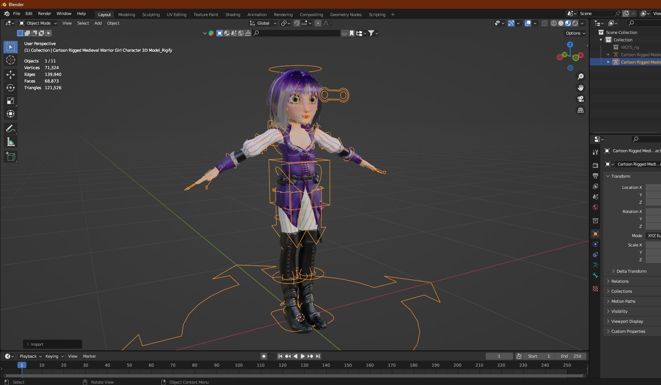Switch to Sculpting workspace tab
The image size is (661, 385).
(151, 15)
